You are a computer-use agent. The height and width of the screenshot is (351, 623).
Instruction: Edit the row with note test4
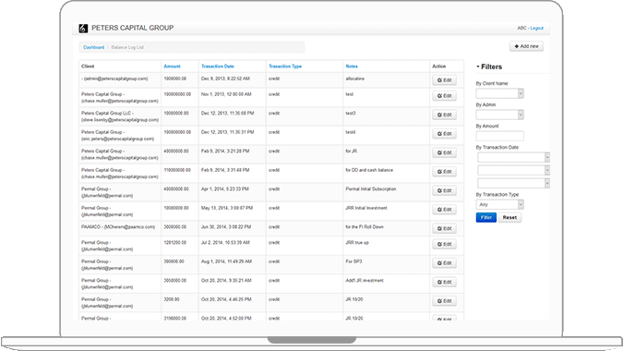coord(444,134)
